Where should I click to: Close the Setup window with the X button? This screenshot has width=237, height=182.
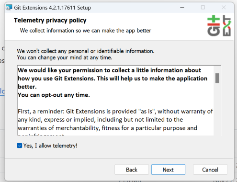tap(224, 7)
